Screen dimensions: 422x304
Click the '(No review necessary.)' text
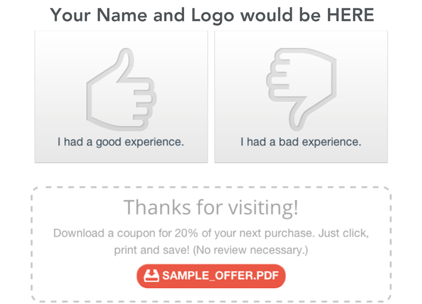click(x=250, y=250)
